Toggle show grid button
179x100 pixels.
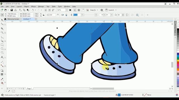click(x=79, y=10)
